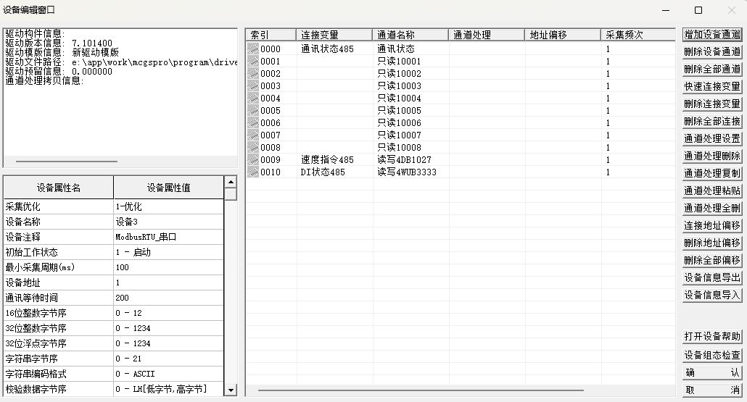Select 32位整数字节序 value cell
Screen dimensions: 747x402
[x=168, y=328]
